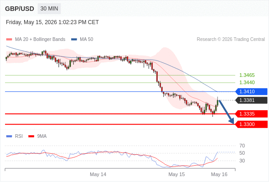The height and width of the screenshot is (182, 269).
Task: Click the RSI 50 level label
Action: point(242,153)
